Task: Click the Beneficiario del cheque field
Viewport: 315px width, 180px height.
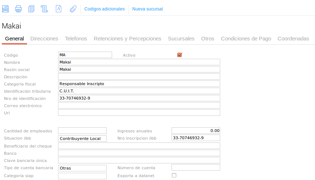Action: [x=139, y=146]
